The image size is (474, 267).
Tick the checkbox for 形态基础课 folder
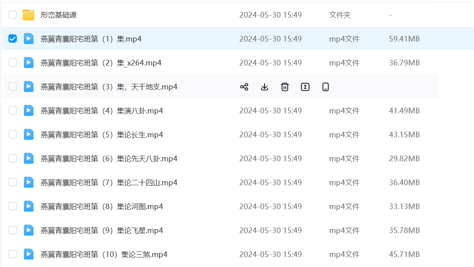[13, 15]
